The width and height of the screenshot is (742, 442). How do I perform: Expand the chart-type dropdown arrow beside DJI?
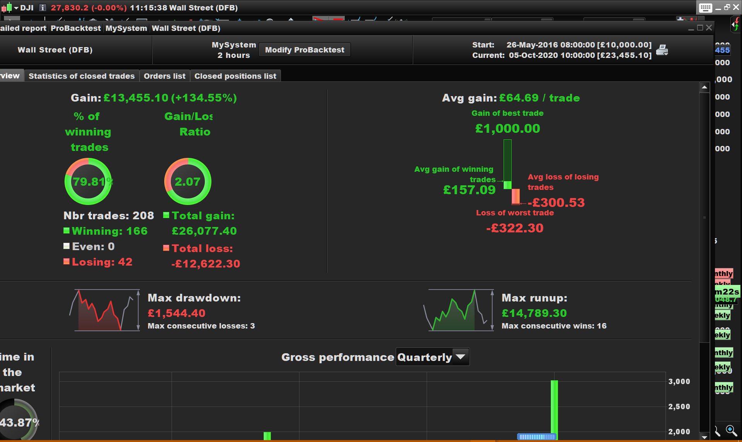[16, 8]
